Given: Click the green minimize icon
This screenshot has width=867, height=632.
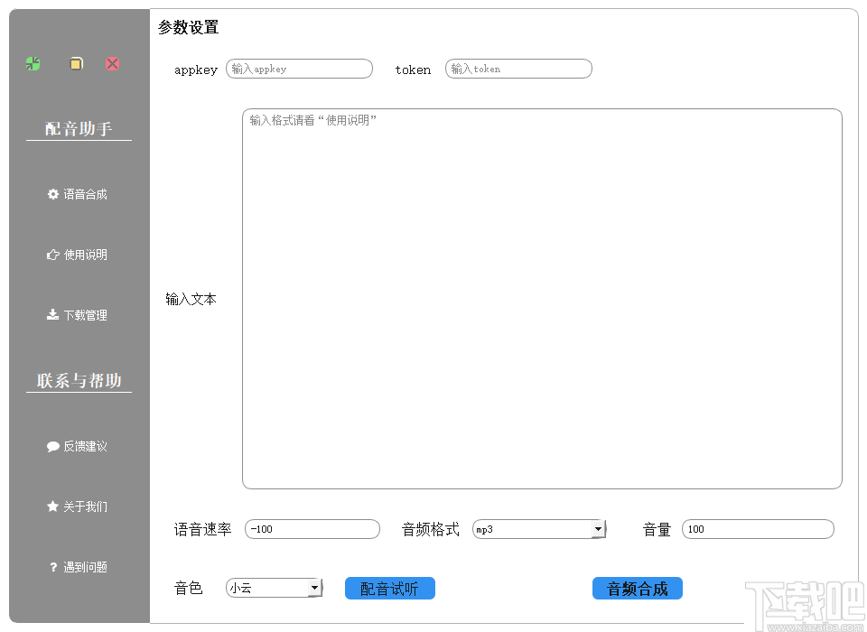Looking at the screenshot, I should [33, 63].
